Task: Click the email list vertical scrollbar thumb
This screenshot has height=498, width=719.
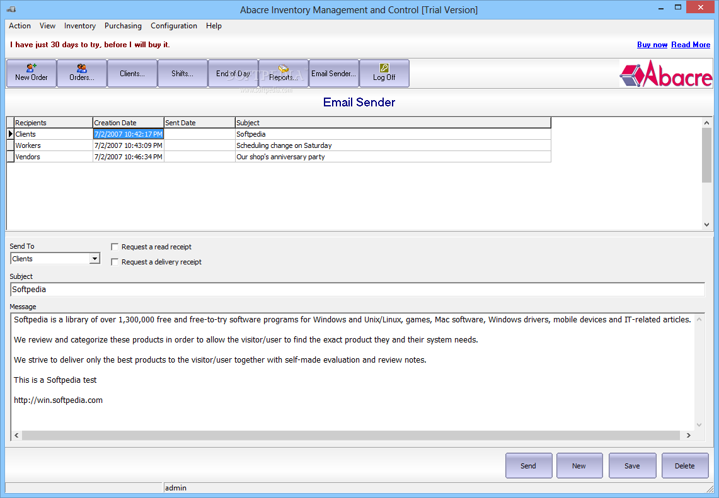Action: (x=706, y=155)
